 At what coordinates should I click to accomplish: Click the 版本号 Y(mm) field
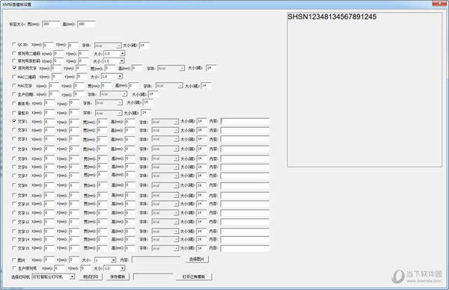pos(75,103)
